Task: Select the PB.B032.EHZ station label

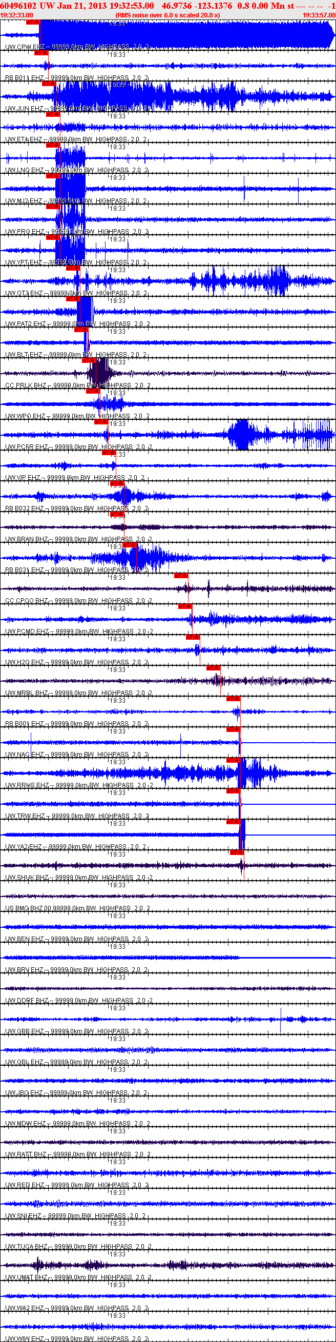Action: [25, 508]
